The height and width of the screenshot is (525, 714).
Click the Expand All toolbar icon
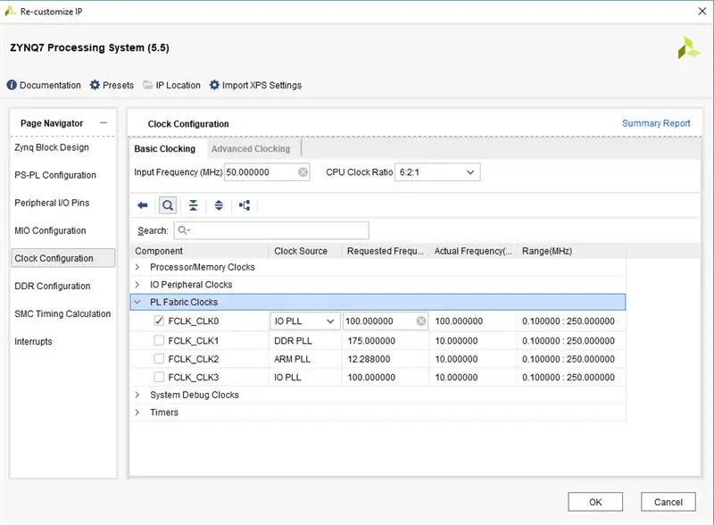coord(219,205)
